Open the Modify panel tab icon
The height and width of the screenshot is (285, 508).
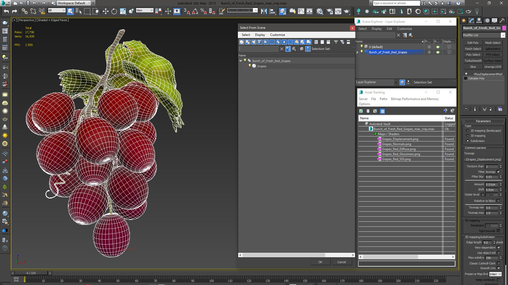pyautogui.click(x=471, y=21)
